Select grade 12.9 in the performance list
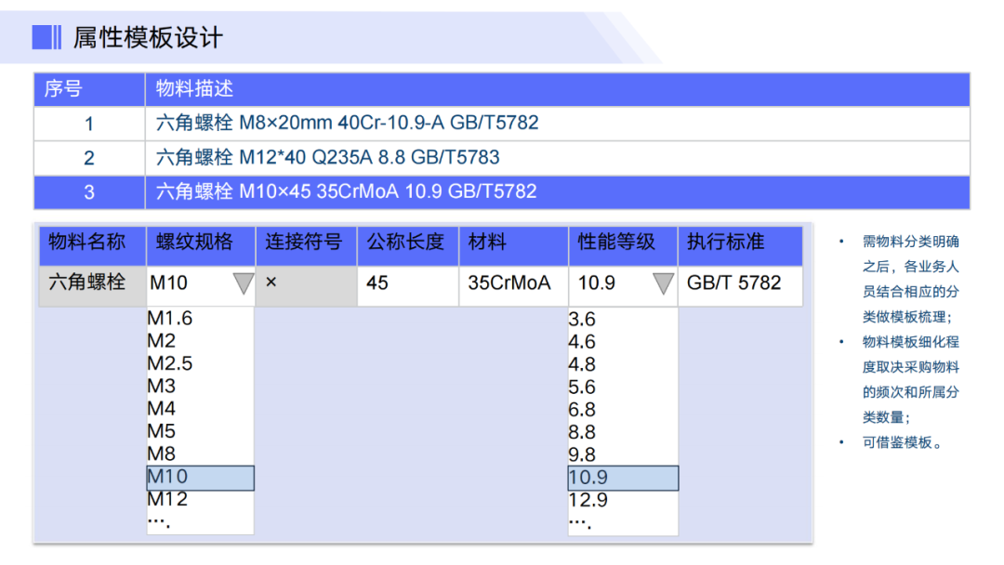The height and width of the screenshot is (565, 1004). click(588, 500)
